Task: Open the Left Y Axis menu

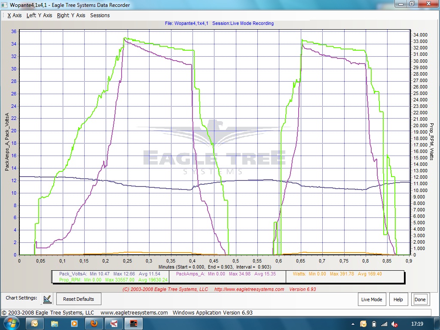Action: click(39, 15)
